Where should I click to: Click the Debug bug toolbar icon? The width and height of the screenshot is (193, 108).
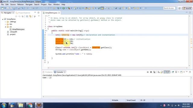58,8
